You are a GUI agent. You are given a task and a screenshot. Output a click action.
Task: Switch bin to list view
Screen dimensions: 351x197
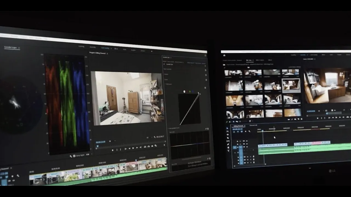[x=230, y=122]
